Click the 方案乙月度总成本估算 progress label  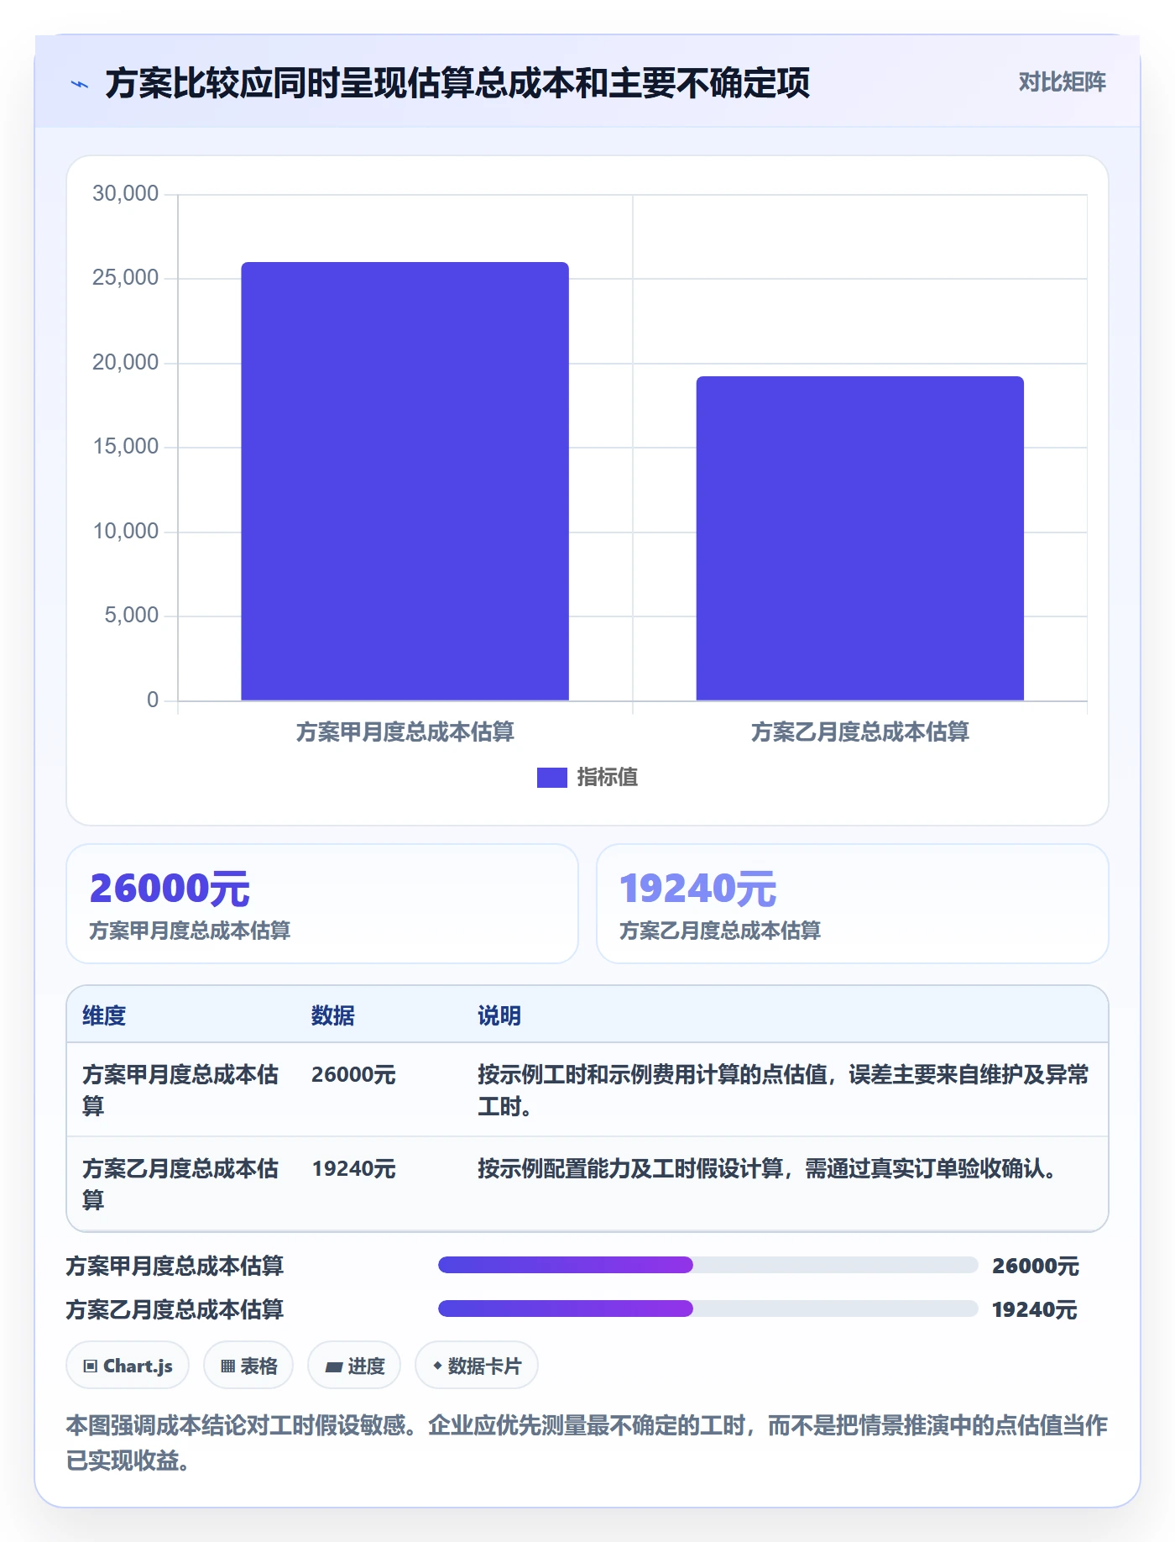[x=175, y=1309]
